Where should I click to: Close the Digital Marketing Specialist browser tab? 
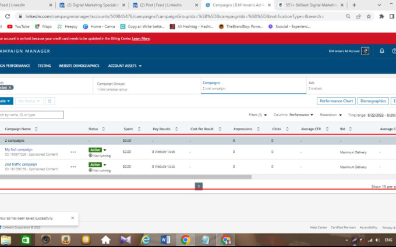pyautogui.click(x=123, y=5)
